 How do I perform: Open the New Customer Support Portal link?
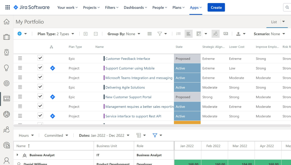click(128, 97)
